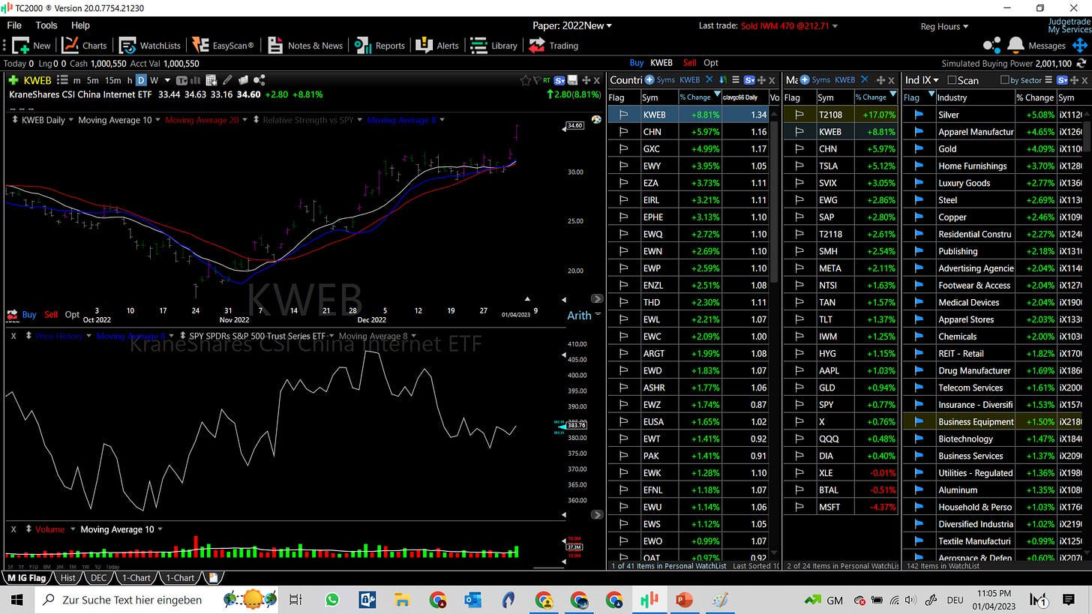The image size is (1092, 614).
Task: Open the Help menu
Action: pos(80,25)
